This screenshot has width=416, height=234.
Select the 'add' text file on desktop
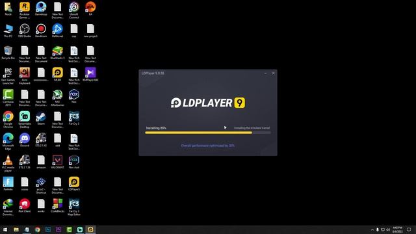click(57, 140)
